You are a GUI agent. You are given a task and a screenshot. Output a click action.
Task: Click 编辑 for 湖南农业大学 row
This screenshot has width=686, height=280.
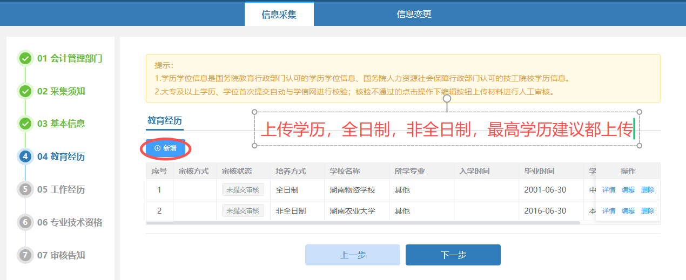pyautogui.click(x=628, y=211)
